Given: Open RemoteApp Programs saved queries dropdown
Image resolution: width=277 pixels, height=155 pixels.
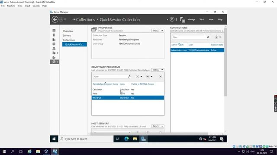Looking at the screenshot, I should [149, 77].
